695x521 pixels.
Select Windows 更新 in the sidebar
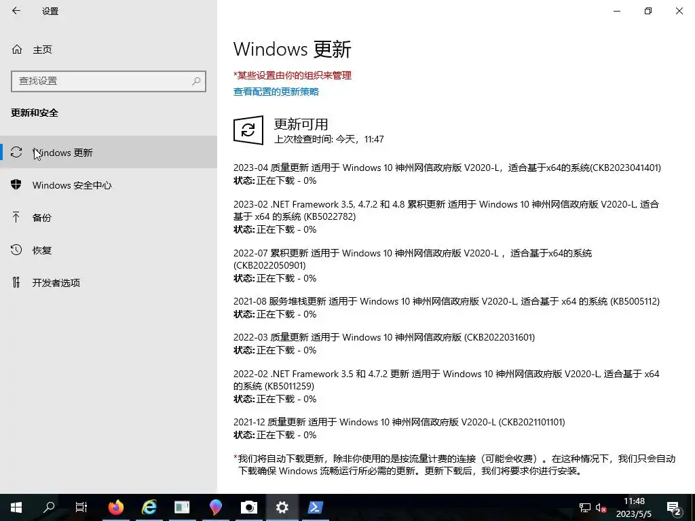click(109, 153)
